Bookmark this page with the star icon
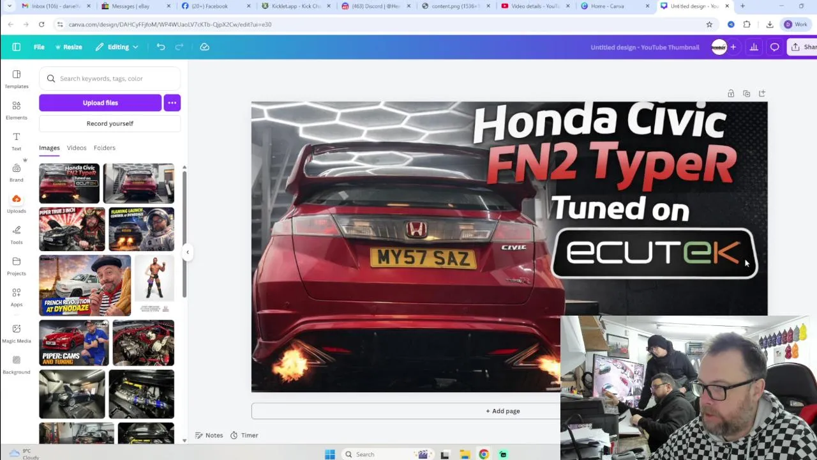This screenshot has width=817, height=460. [x=709, y=24]
